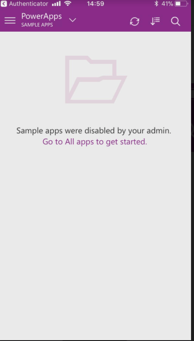Follow the Go to All apps link
The image size is (194, 341).
[x=95, y=142]
